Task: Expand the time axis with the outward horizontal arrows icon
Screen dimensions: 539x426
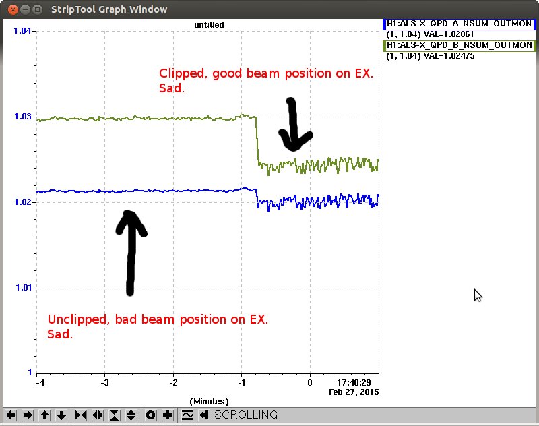Action: click(x=98, y=415)
